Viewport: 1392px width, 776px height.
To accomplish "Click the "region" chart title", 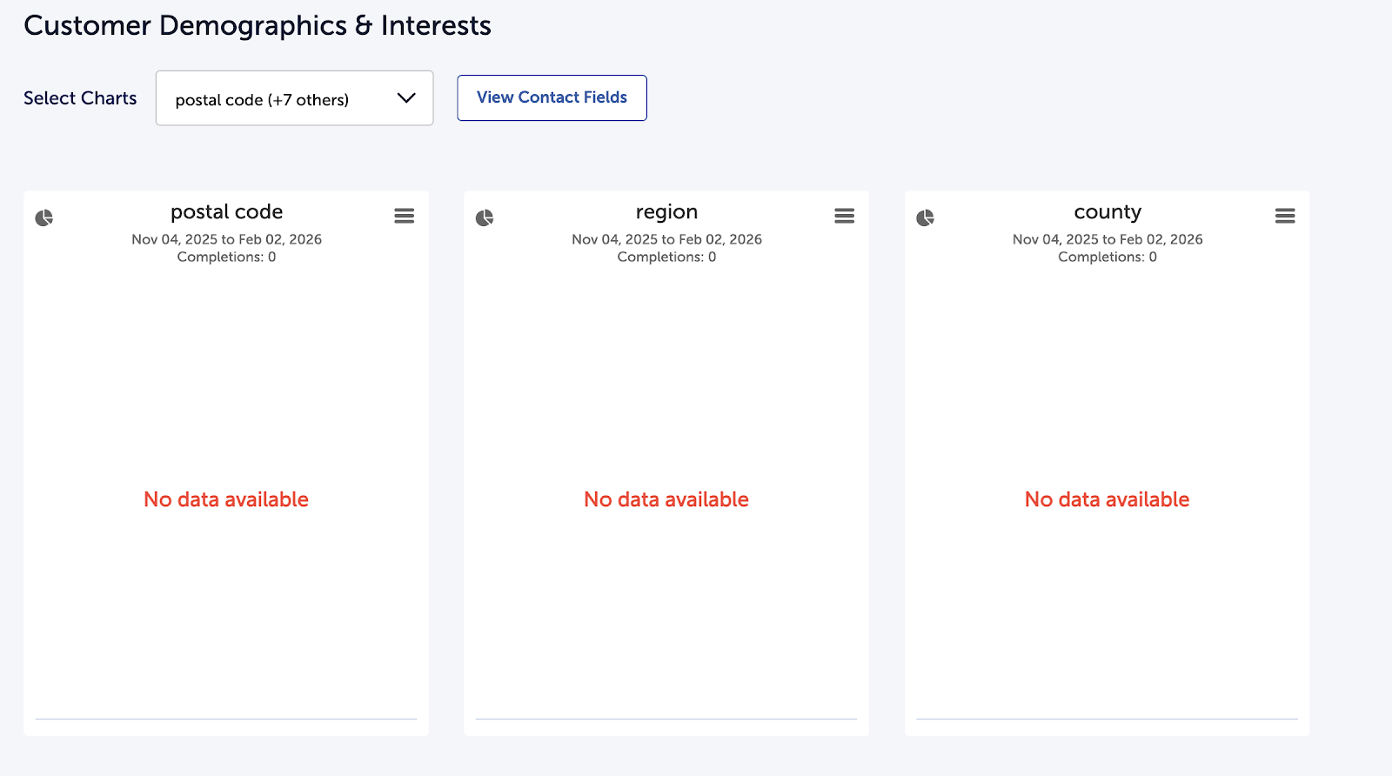I will [667, 212].
